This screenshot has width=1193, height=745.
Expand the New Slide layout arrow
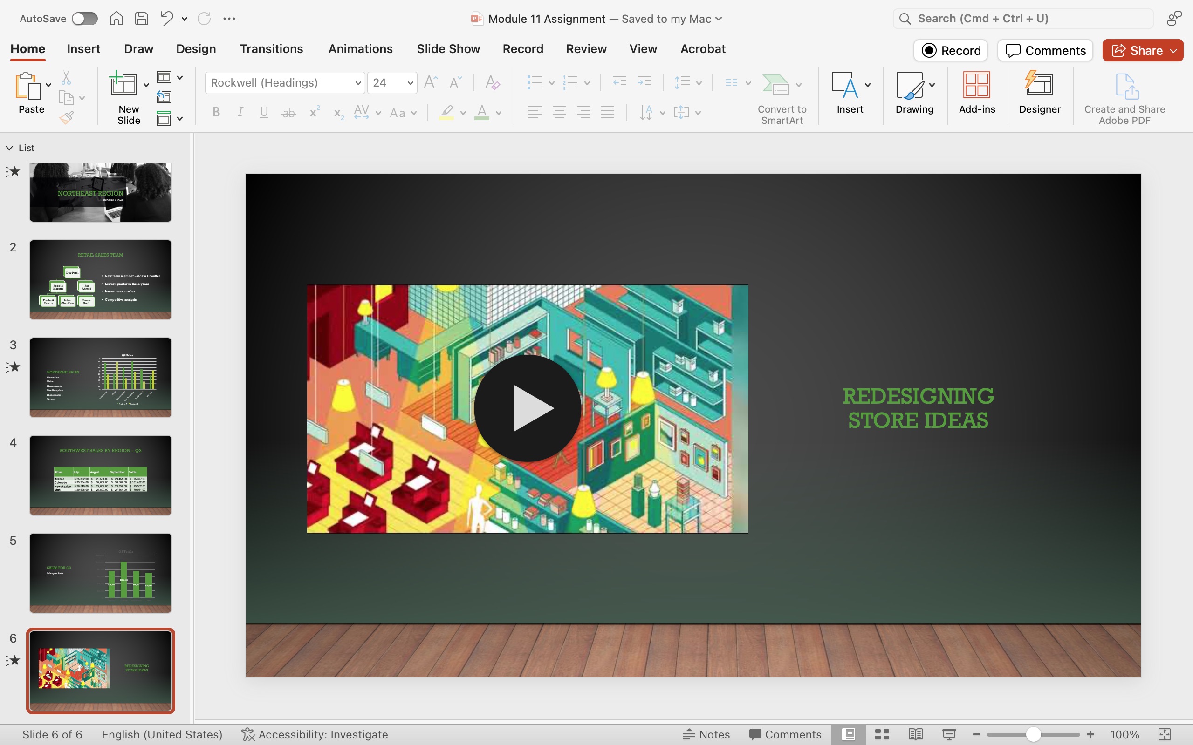[x=146, y=85]
